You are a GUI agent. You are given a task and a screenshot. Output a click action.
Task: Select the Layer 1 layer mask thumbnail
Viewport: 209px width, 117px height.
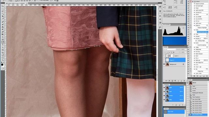(172, 56)
